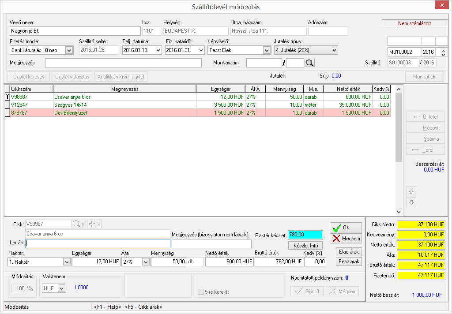Screen dimensions: 452x314
Task: Open the Fizetés módja dropdown
Action: (x=69, y=50)
